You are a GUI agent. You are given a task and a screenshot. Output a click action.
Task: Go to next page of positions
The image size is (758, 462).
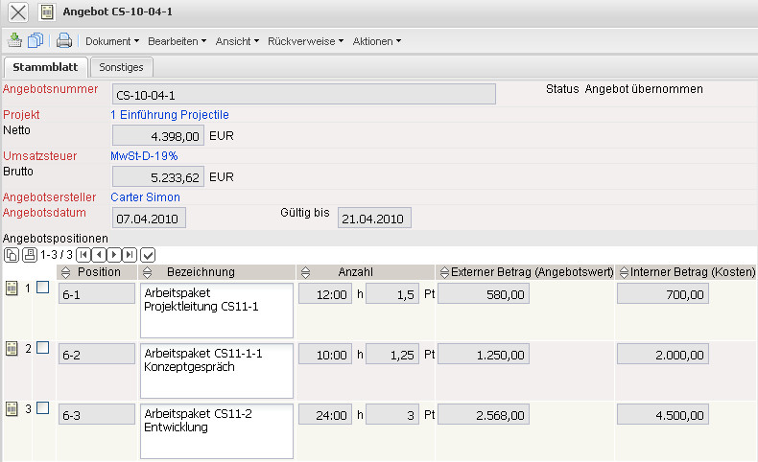coord(113,254)
